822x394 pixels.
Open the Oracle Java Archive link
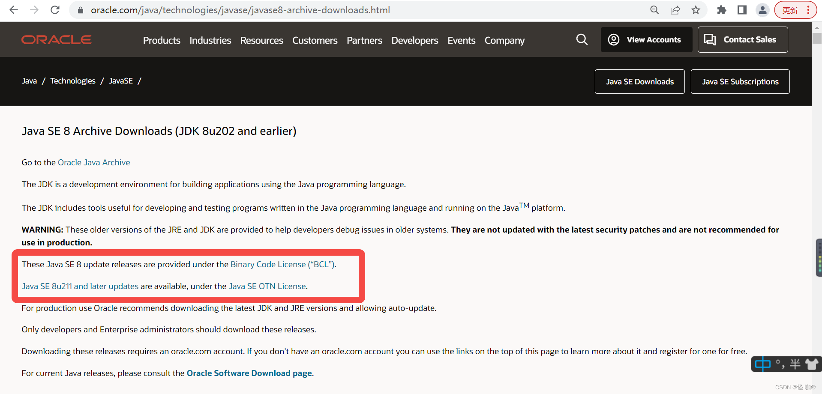(x=94, y=162)
